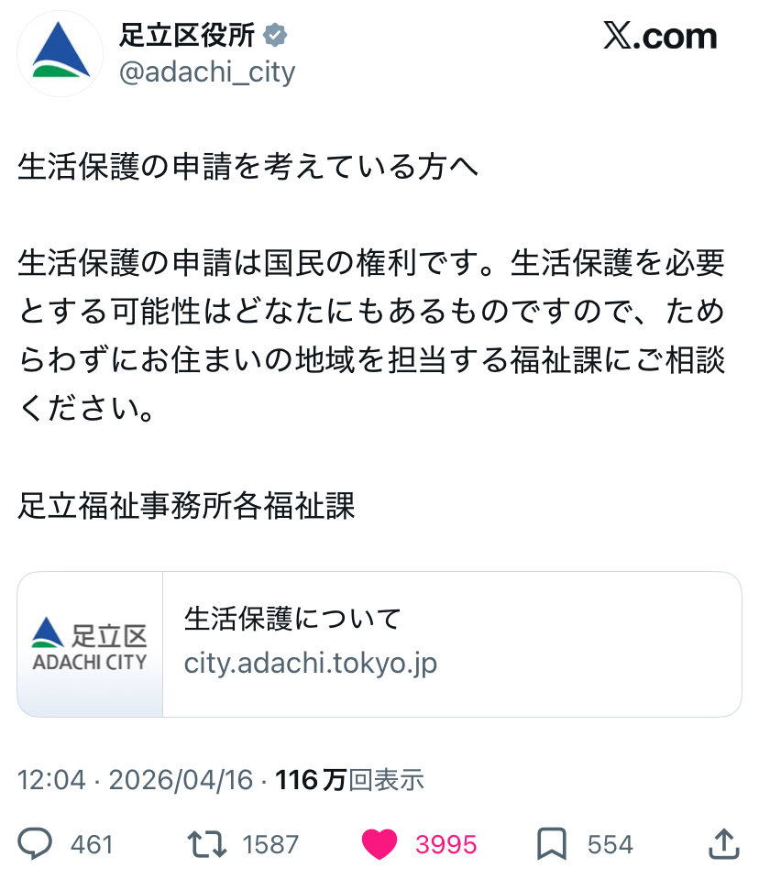Click the 461 reply count
This screenshot has height=890, width=759.
(92, 844)
